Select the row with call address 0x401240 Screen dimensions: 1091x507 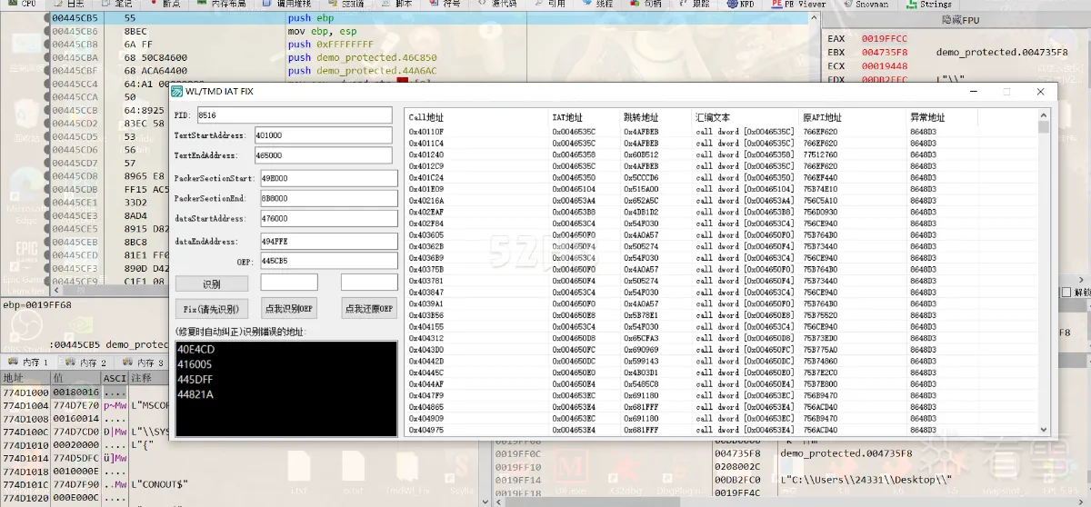click(721, 155)
